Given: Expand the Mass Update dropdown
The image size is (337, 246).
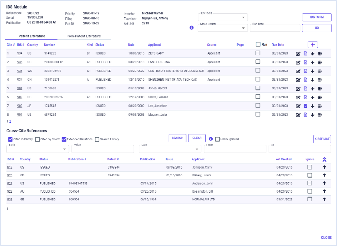Looking at the screenshot, I should click(223, 28).
